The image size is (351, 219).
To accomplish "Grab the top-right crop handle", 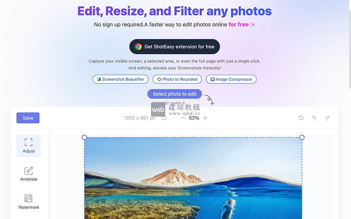I will click(302, 137).
